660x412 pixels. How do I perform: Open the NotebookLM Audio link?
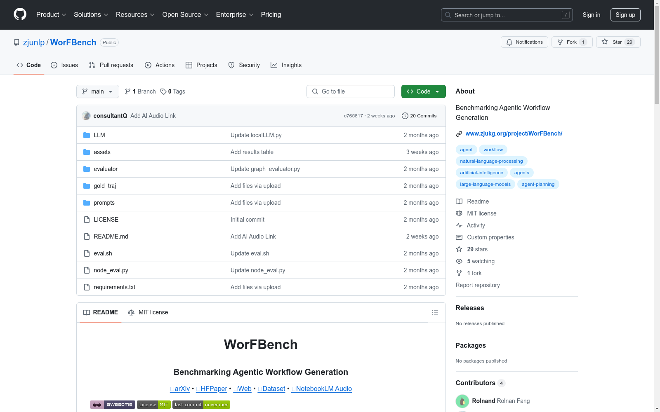[x=322, y=389]
